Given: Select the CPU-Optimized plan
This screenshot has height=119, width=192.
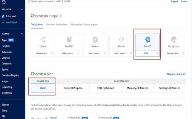Looking at the screenshot, I should (105, 88).
